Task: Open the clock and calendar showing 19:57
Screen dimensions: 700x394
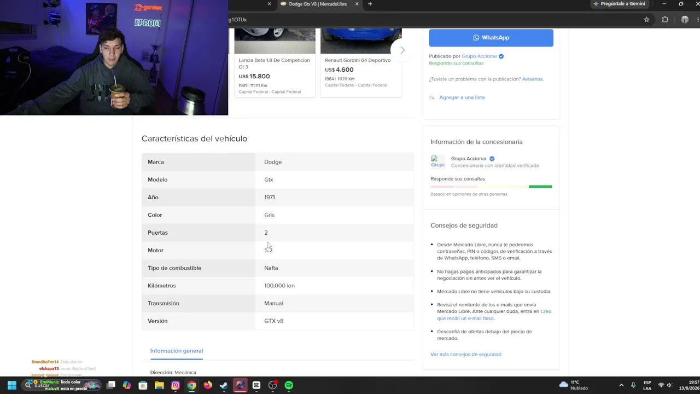Action: tap(689, 385)
